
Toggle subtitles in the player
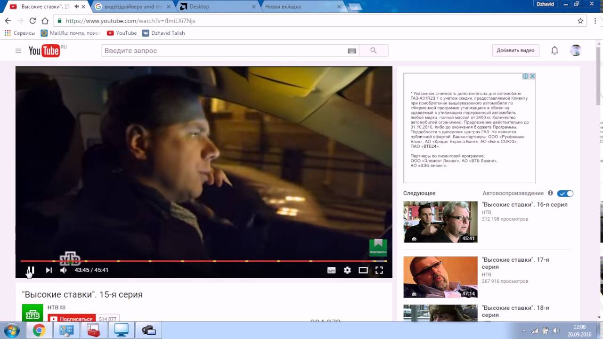tap(332, 270)
